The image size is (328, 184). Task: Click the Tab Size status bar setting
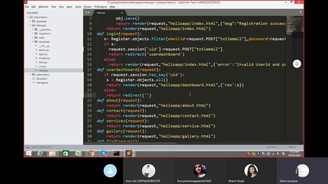point(272,147)
